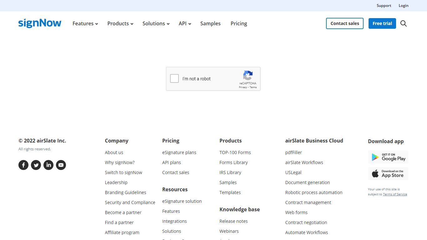Viewport: 427px width, 240px height.
Task: Open the API plans footer link
Action: (172, 162)
